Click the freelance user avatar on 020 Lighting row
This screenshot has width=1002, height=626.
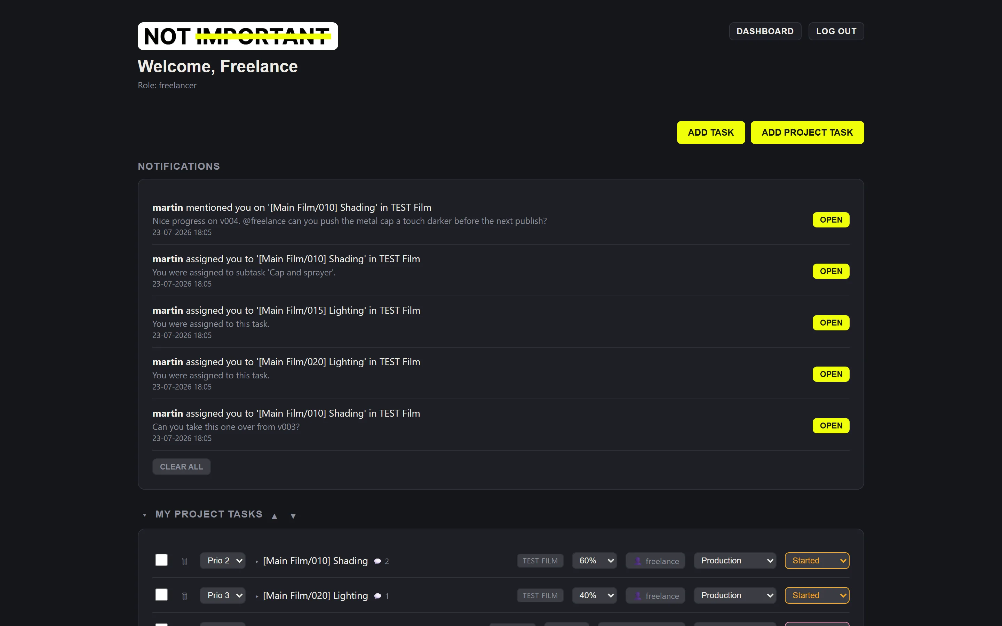pyautogui.click(x=638, y=596)
